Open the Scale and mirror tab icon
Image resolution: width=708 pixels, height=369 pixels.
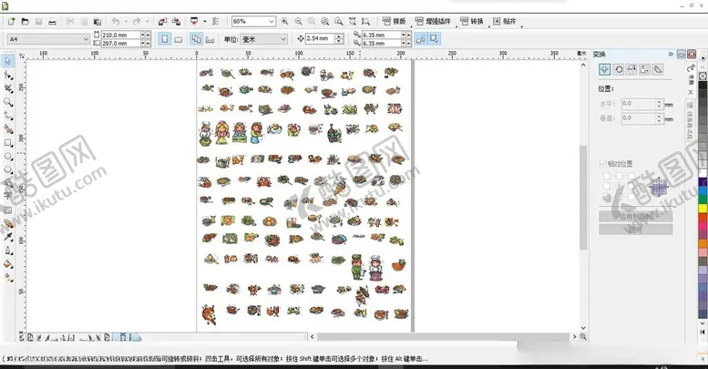[631, 69]
